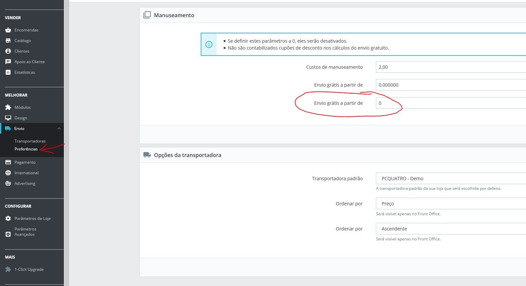This screenshot has width=526, height=286.
Task: Collapse the Envio menu chevron
Action: tap(59, 129)
